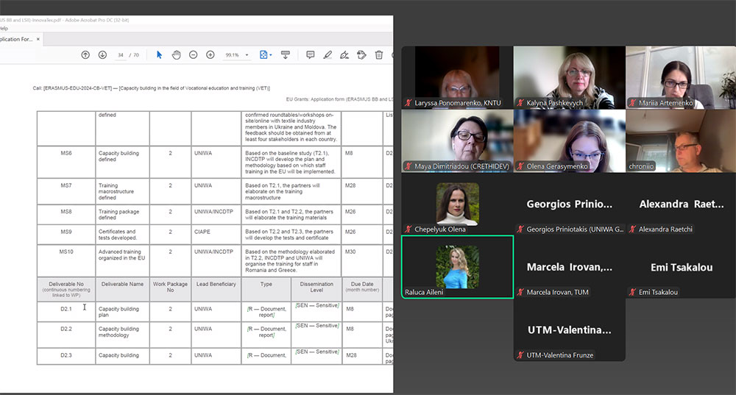The height and width of the screenshot is (395, 736).
Task: Click the MS6 milestone cell
Action: click(x=66, y=162)
